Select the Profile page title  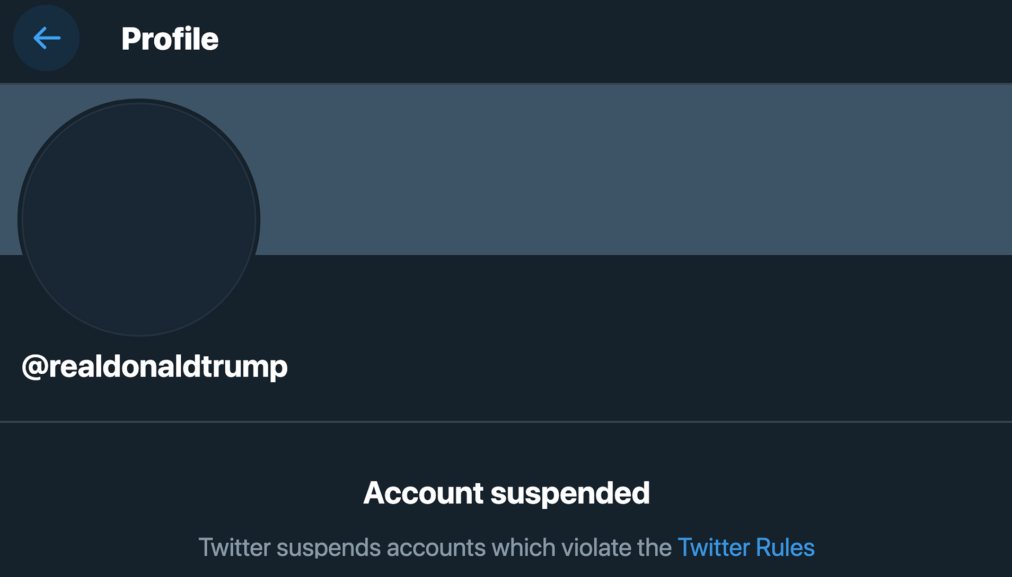pos(170,39)
